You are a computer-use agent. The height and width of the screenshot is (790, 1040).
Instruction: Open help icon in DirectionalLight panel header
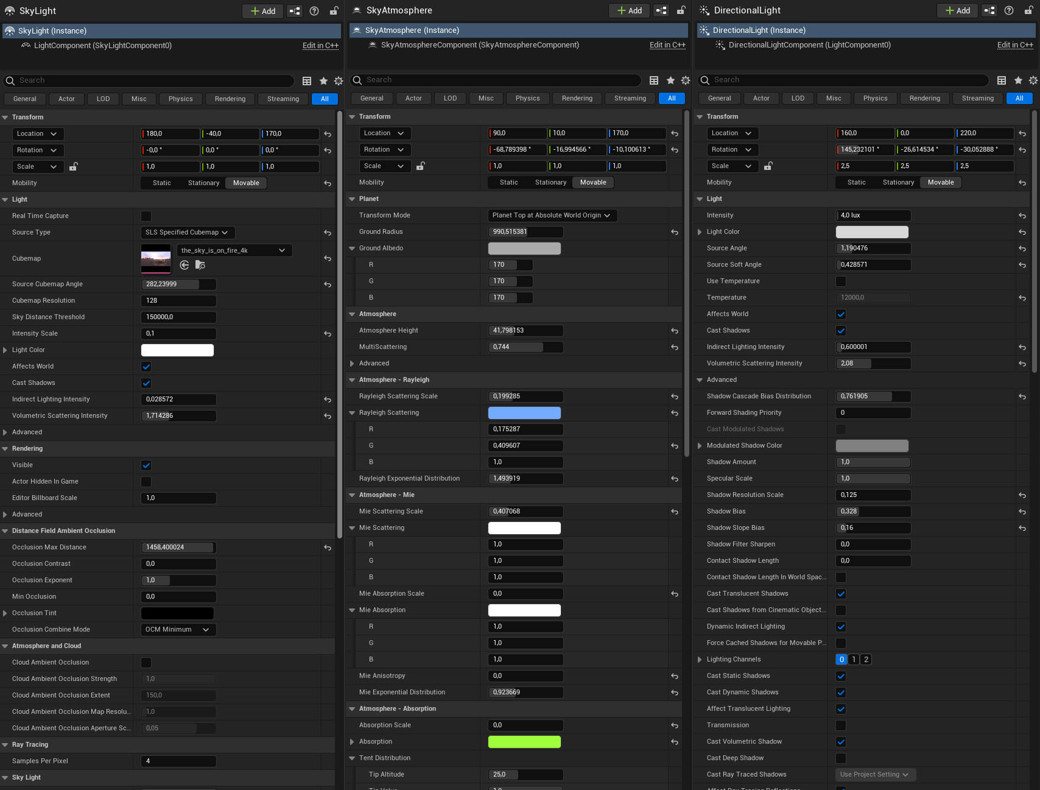(1009, 10)
